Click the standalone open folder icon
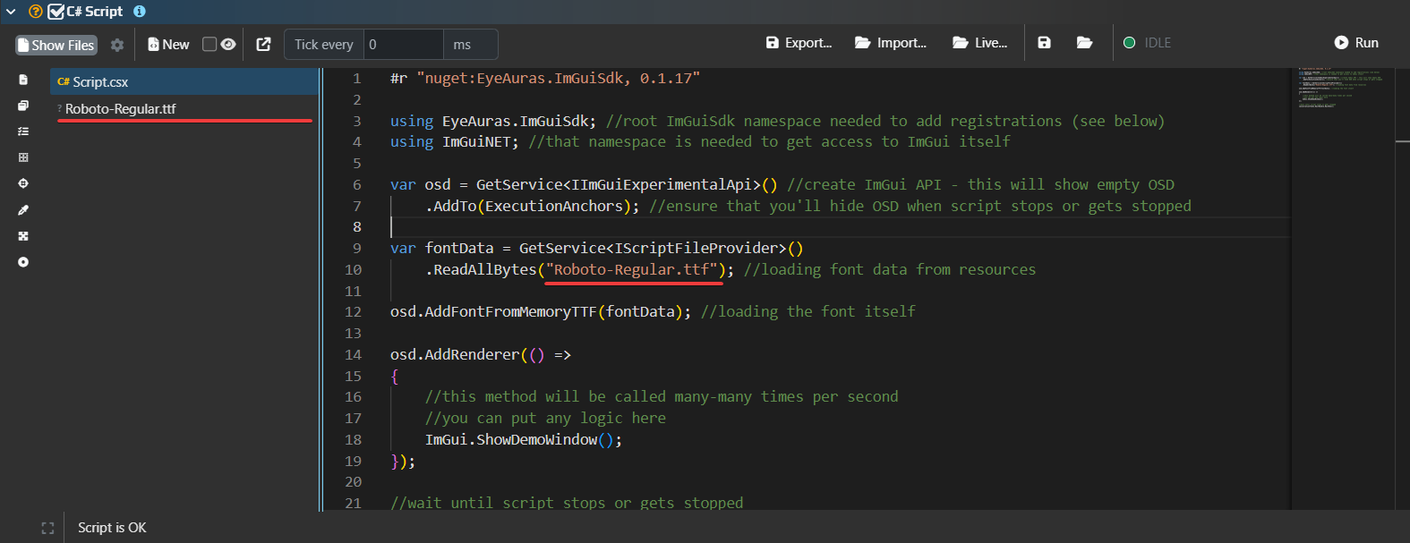Viewport: 1410px width, 543px height. tap(1084, 43)
